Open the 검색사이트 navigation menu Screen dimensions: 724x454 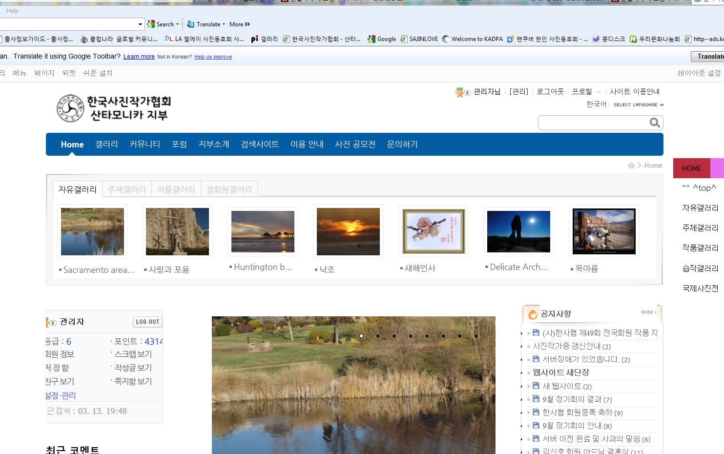(x=260, y=144)
